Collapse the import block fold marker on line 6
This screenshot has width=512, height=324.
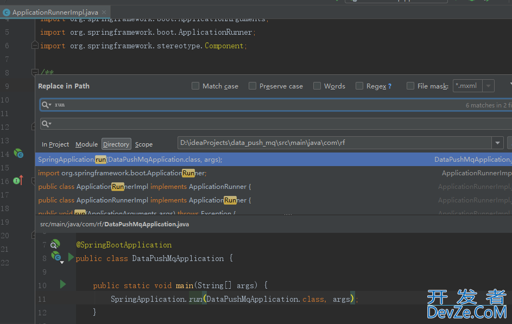click(35, 46)
